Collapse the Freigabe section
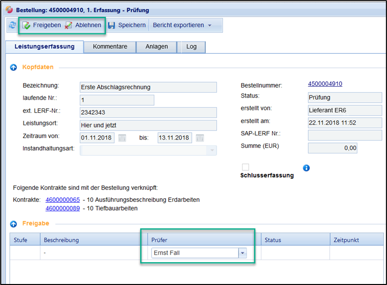This screenshot has width=387, height=285. click(x=13, y=224)
